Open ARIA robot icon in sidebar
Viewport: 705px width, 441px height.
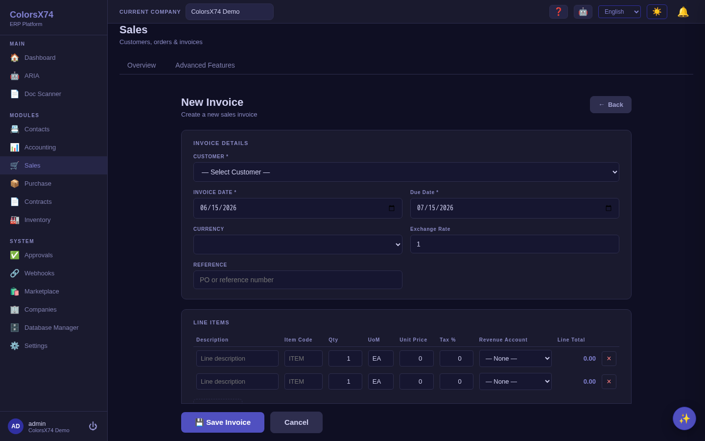click(x=15, y=76)
